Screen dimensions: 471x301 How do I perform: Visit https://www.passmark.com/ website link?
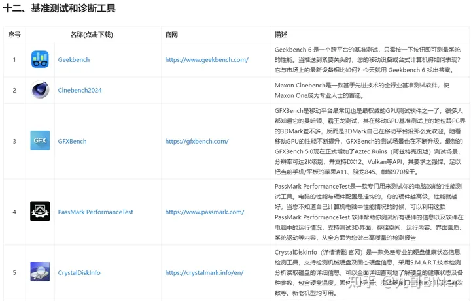(205, 212)
